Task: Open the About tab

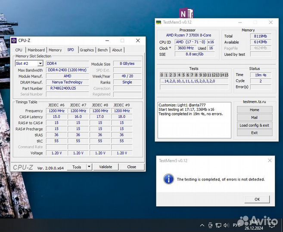Action: [117, 50]
